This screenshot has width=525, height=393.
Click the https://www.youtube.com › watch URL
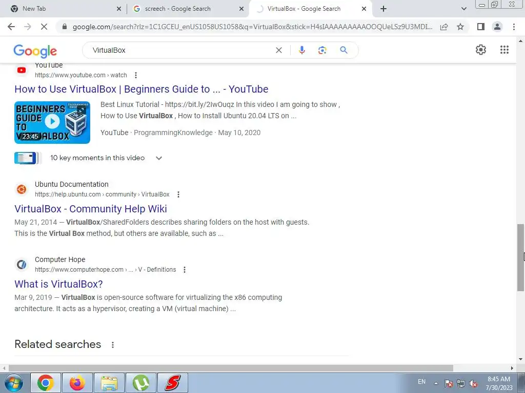pos(80,75)
